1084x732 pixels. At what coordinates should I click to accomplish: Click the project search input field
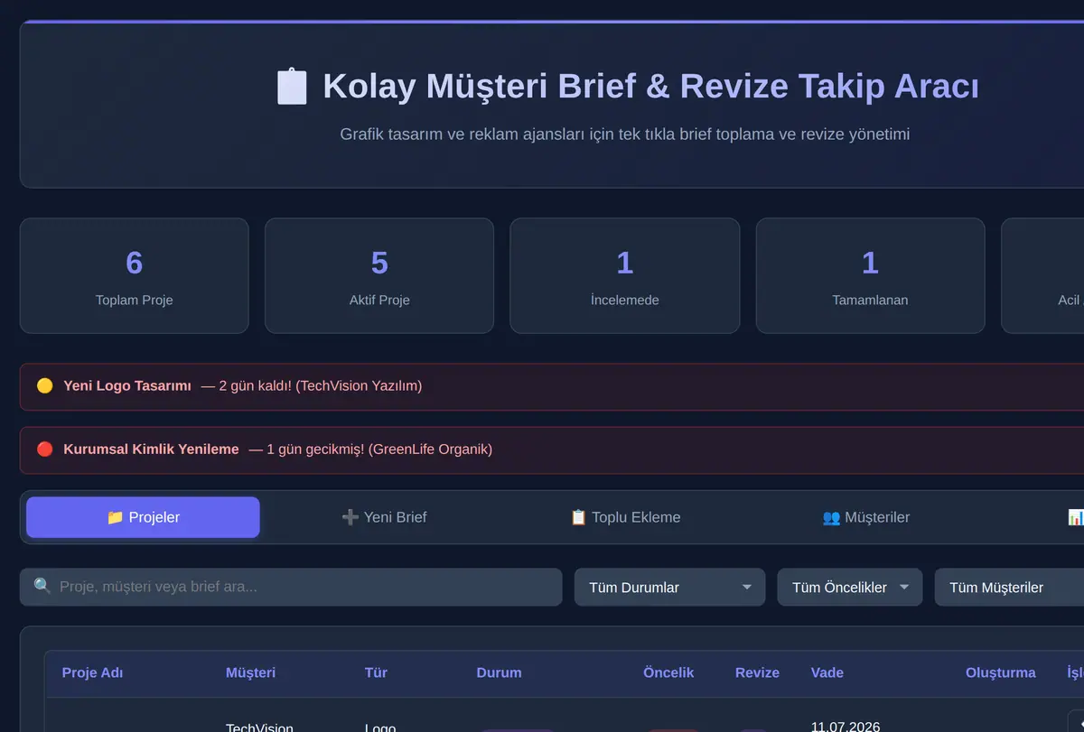(291, 587)
